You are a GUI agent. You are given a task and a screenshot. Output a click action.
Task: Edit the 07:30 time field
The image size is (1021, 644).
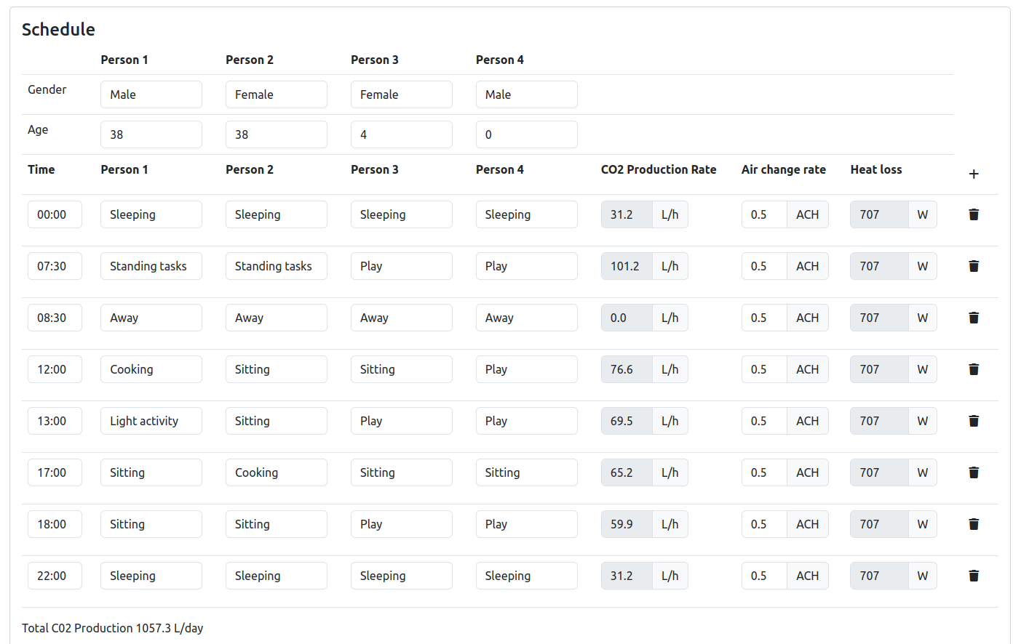[55, 266]
